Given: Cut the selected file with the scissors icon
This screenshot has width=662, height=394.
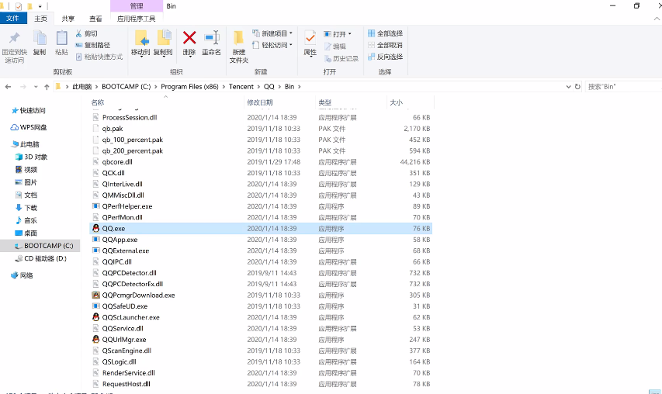Looking at the screenshot, I should pyautogui.click(x=86, y=33).
